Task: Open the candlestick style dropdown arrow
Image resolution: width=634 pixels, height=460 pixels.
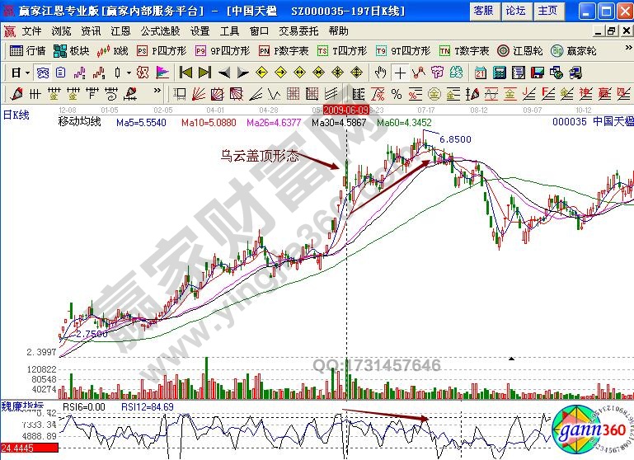Action: [x=129, y=73]
